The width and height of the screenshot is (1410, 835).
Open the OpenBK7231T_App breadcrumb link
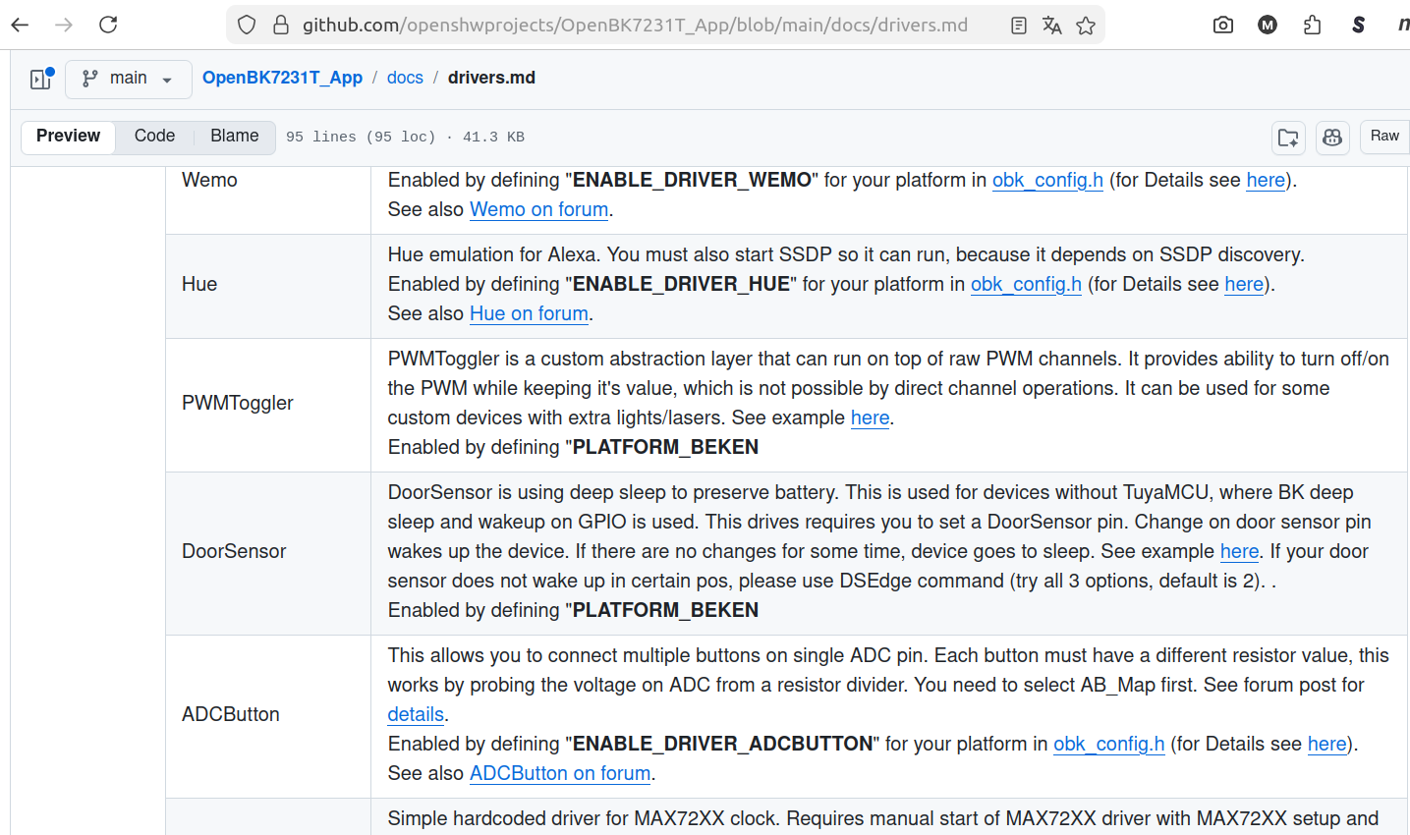click(x=282, y=78)
